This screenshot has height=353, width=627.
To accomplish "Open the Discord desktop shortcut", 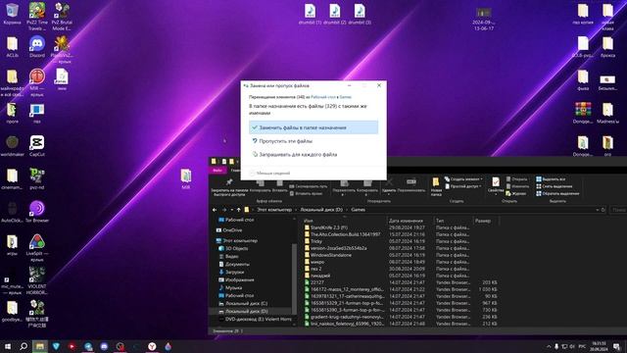I will [x=37, y=46].
